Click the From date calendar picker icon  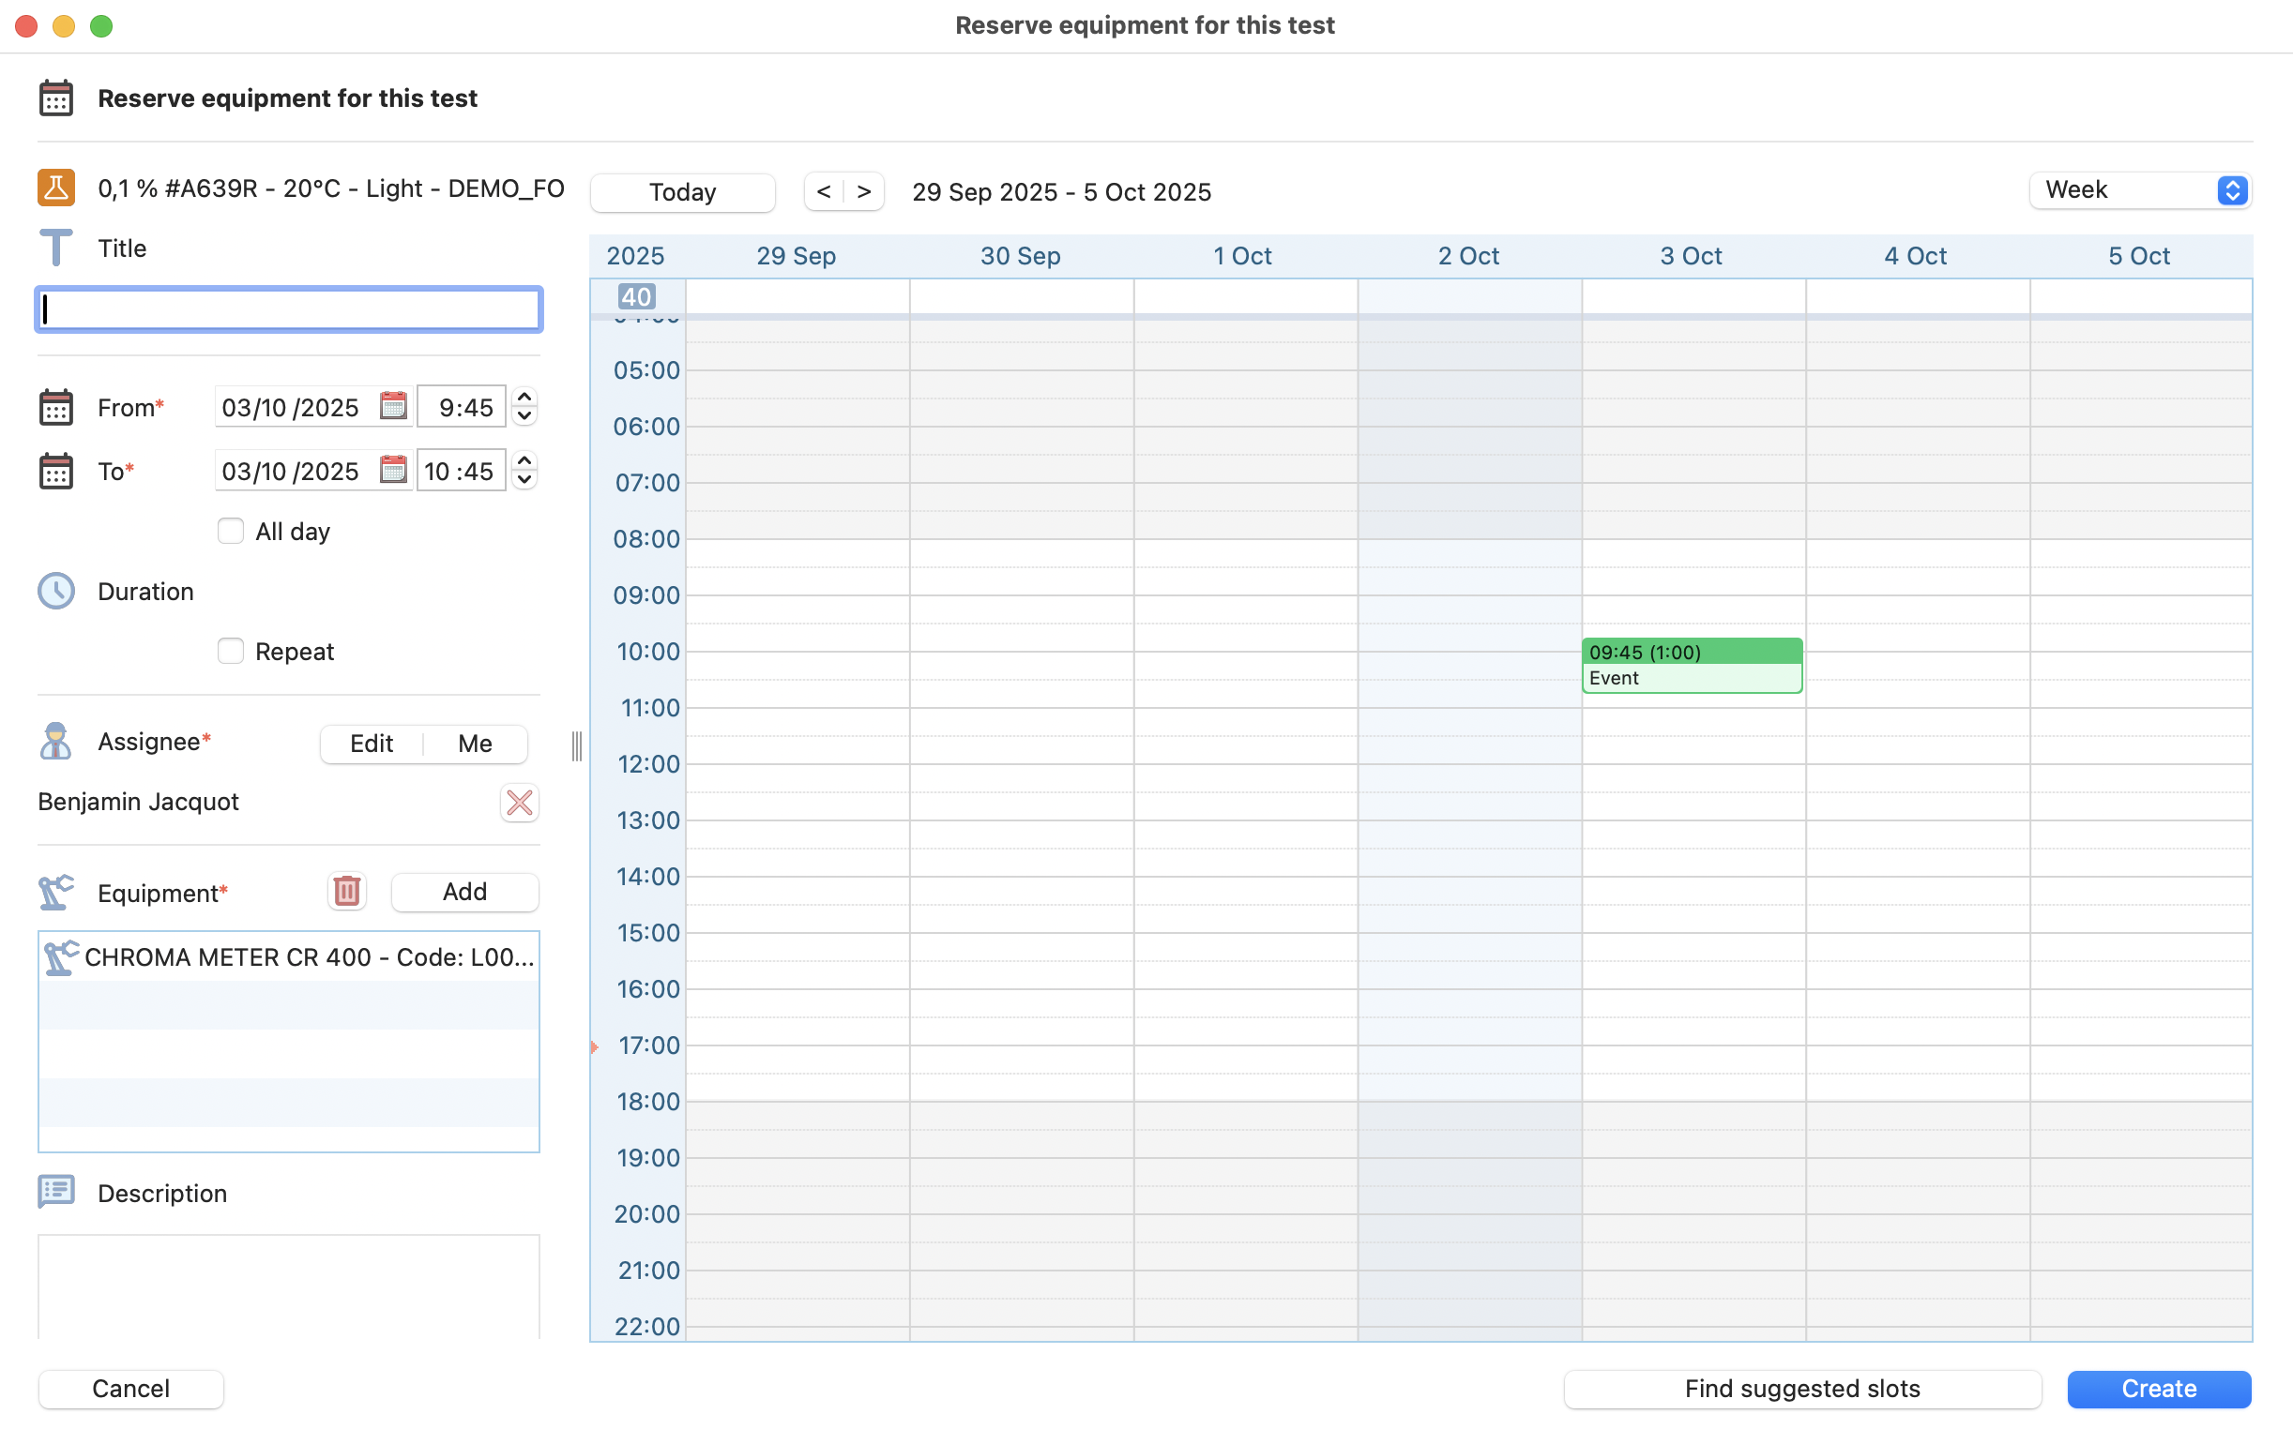click(x=393, y=406)
